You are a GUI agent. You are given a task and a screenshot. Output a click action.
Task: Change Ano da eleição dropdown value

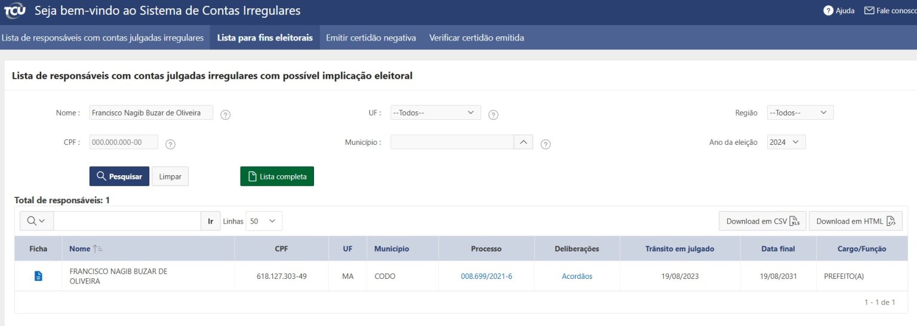pos(786,142)
